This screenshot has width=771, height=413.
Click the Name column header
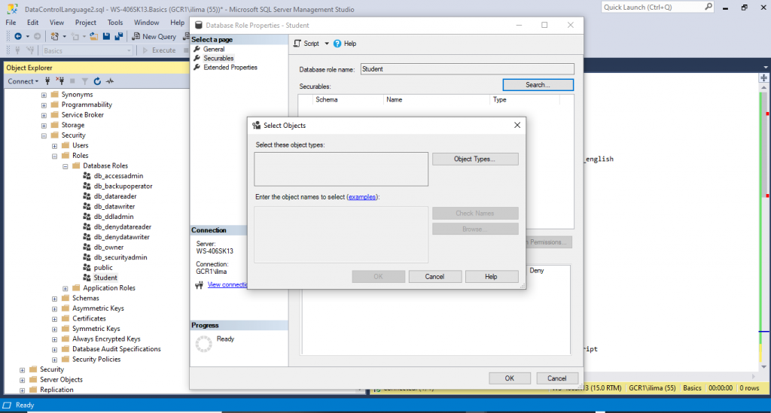click(x=437, y=100)
